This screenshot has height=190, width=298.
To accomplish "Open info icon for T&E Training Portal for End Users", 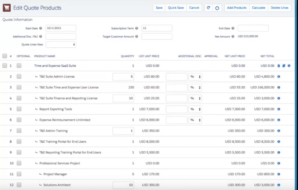I will 279,142.
